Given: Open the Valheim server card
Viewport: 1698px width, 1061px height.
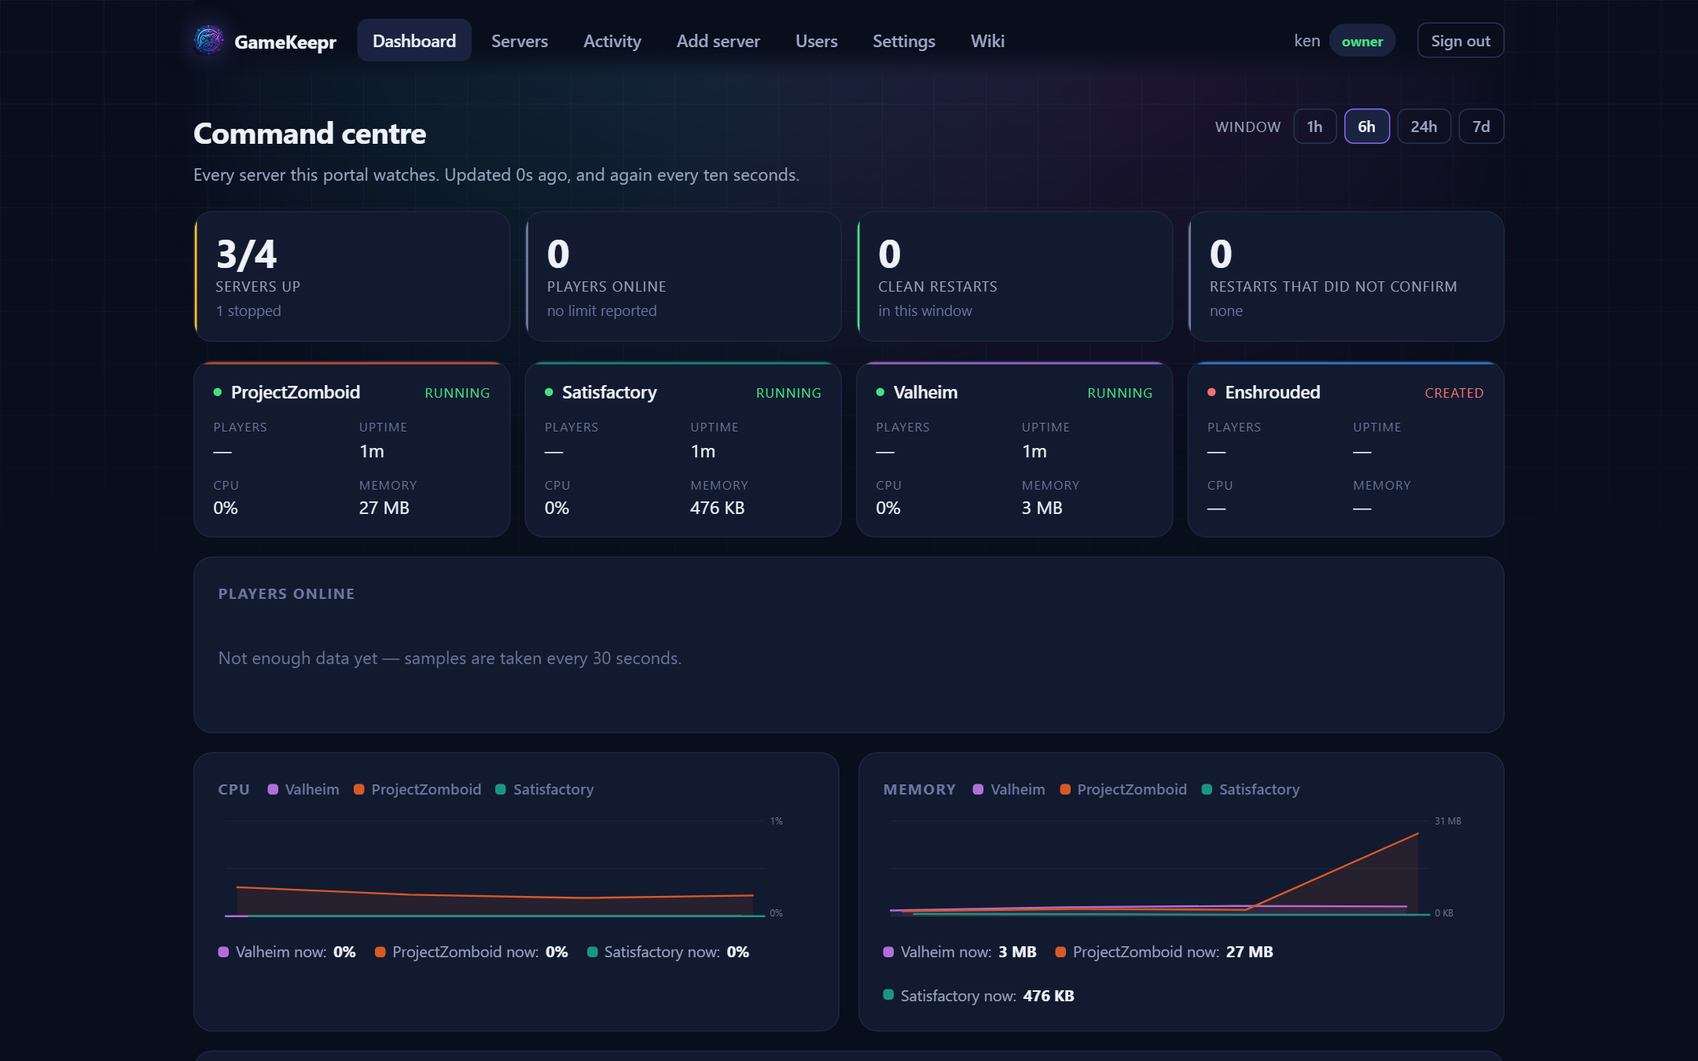Looking at the screenshot, I should pos(1014,450).
